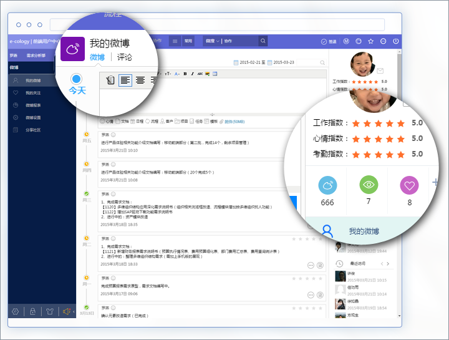Expand the 微搜 search type dropdown

click(x=212, y=41)
